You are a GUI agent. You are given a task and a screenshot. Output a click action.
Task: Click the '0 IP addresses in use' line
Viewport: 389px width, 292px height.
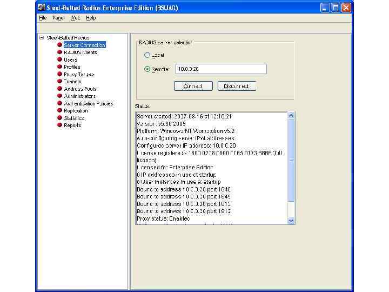pos(176,175)
